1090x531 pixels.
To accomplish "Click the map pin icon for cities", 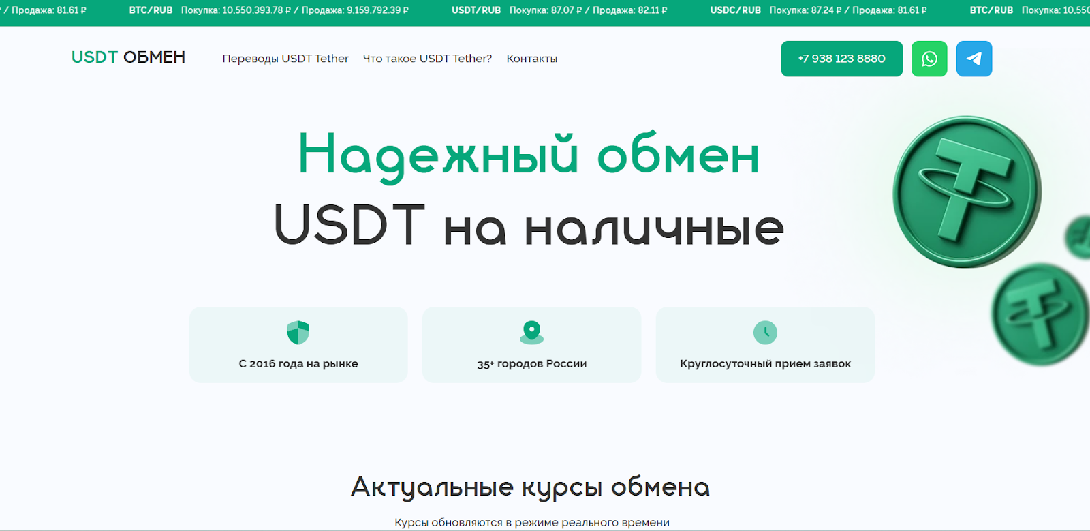I will tap(532, 333).
